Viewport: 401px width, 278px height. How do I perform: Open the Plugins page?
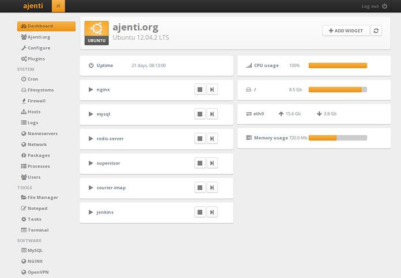(x=33, y=59)
